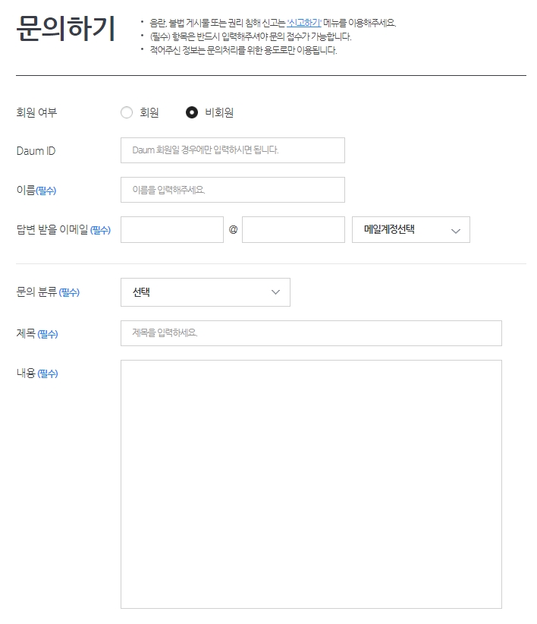The height and width of the screenshot is (624, 537).
Task: Select the 비회원 radio button
Action: [x=192, y=112]
